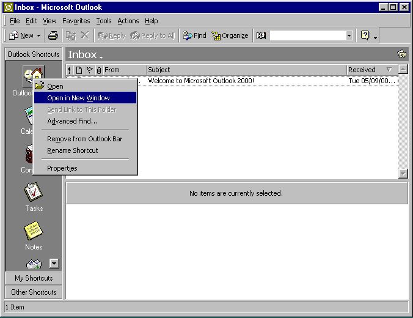Expand the Inbox folder list dropdown

click(x=101, y=56)
